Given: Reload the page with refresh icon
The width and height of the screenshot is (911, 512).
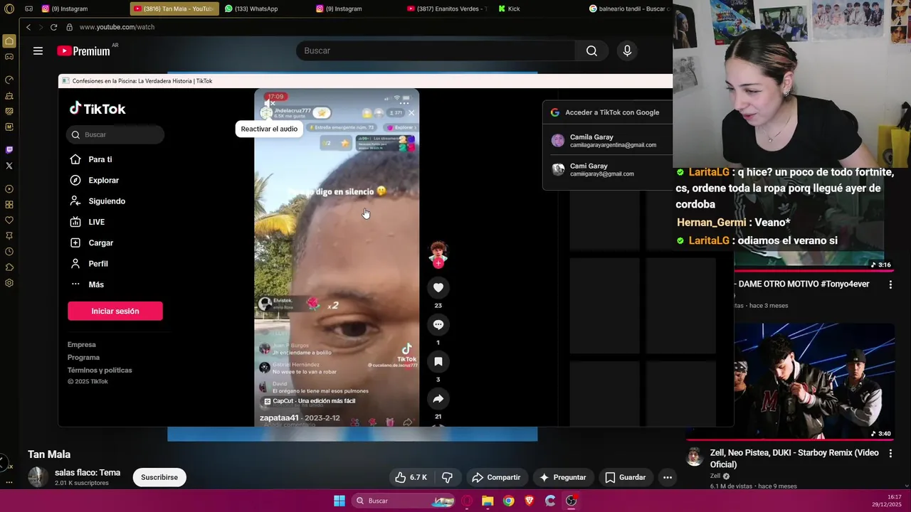Looking at the screenshot, I should (x=53, y=27).
